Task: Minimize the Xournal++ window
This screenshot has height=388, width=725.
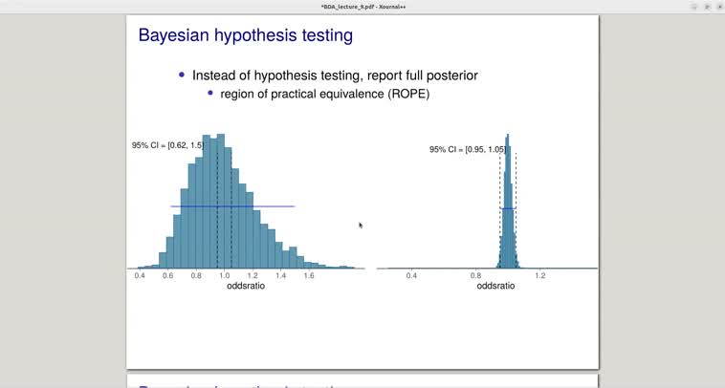Action: tap(694, 7)
